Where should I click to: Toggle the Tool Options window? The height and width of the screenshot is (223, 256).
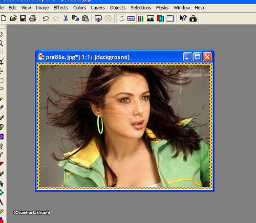point(131,18)
